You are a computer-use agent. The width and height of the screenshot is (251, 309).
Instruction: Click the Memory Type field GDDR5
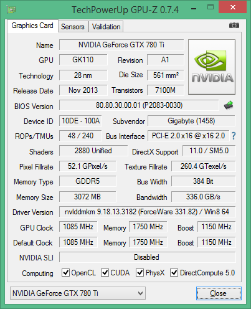[x=88, y=181]
